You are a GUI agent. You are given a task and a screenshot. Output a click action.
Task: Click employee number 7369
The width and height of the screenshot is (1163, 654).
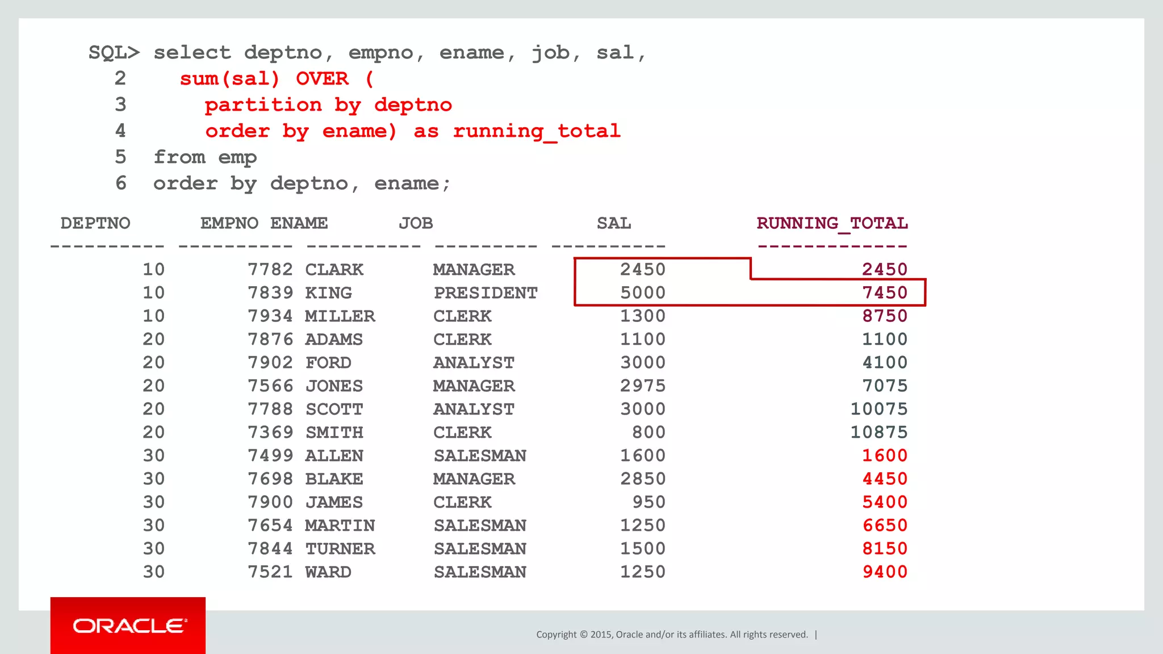[x=270, y=433]
